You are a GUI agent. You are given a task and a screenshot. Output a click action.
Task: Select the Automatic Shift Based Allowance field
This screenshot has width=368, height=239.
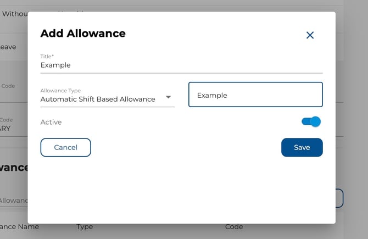98,99
